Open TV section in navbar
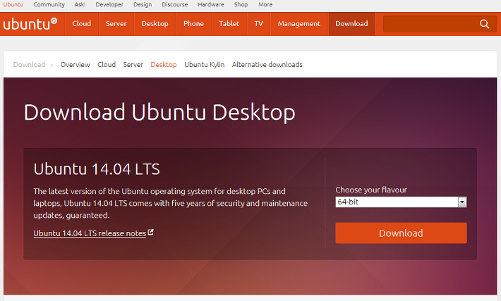Image resolution: width=501 pixels, height=301 pixels. (x=258, y=24)
